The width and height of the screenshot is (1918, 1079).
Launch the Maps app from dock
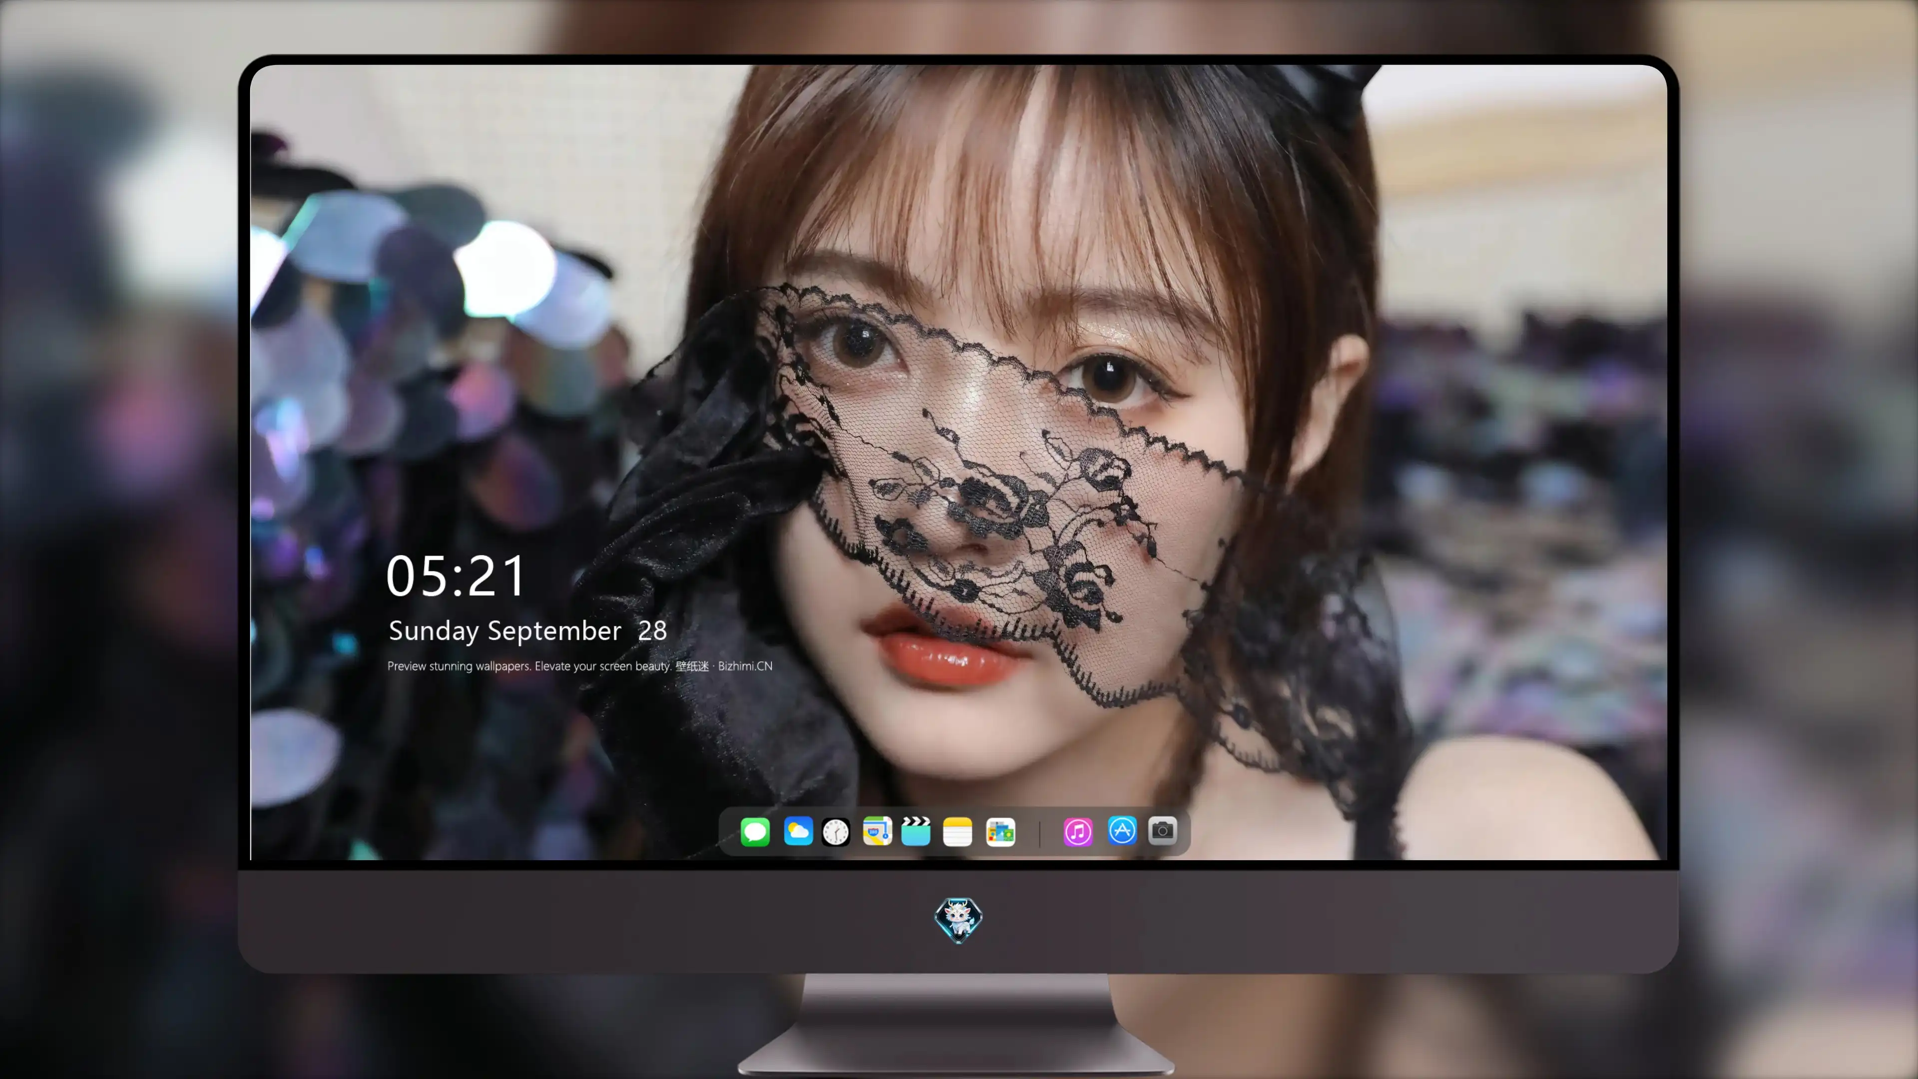click(877, 831)
